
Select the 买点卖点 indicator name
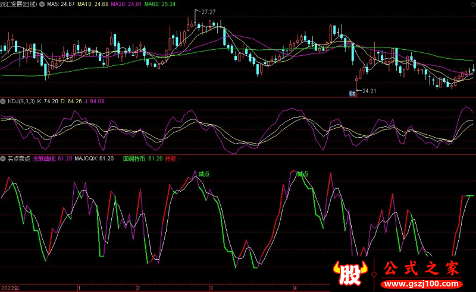click(x=19, y=158)
